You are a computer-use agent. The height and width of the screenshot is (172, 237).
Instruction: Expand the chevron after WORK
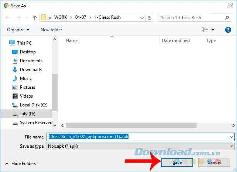tap(71, 17)
